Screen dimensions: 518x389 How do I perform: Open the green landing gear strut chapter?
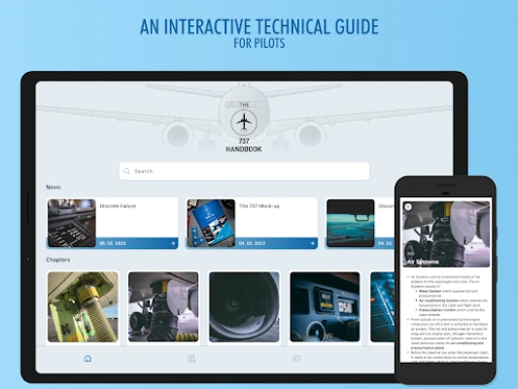tap(83, 307)
